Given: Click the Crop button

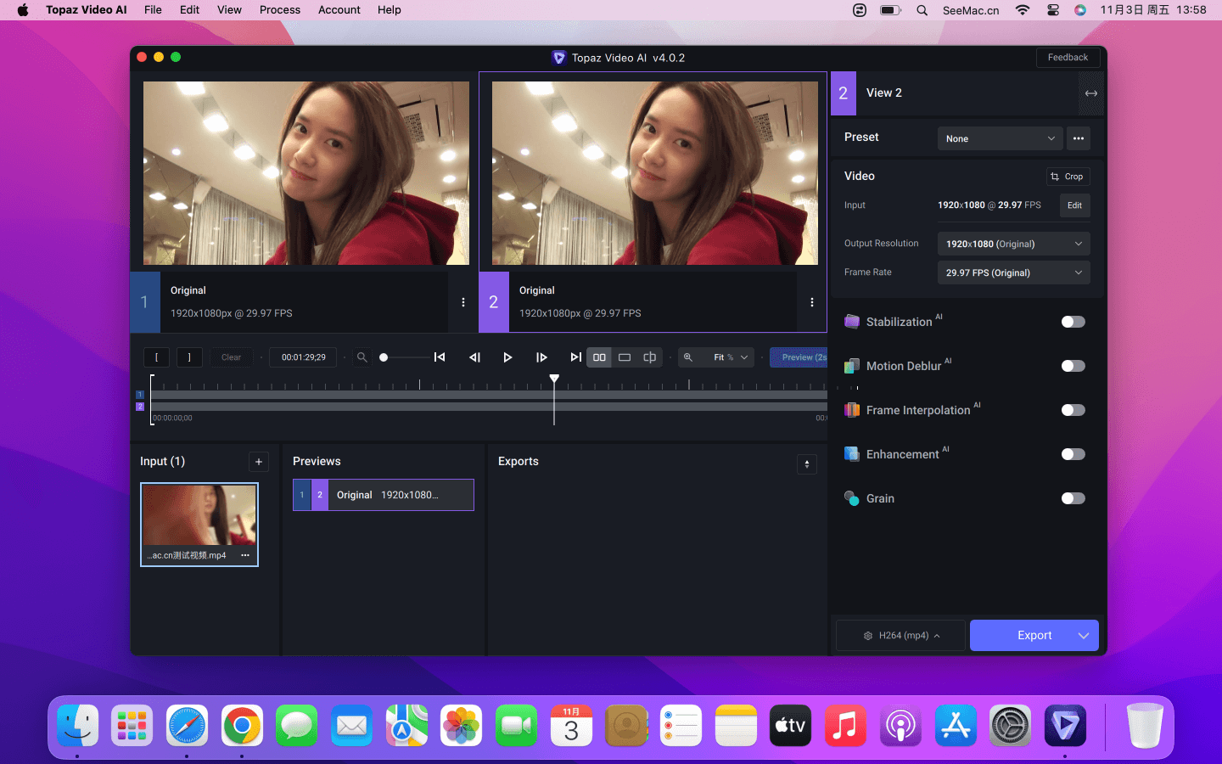Looking at the screenshot, I should pos(1068,177).
